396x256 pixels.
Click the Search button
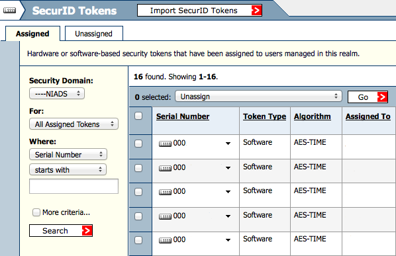click(x=61, y=230)
